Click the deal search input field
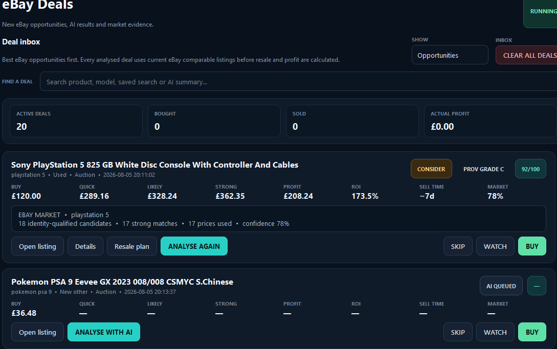This screenshot has width=557, height=349. pyautogui.click(x=298, y=81)
